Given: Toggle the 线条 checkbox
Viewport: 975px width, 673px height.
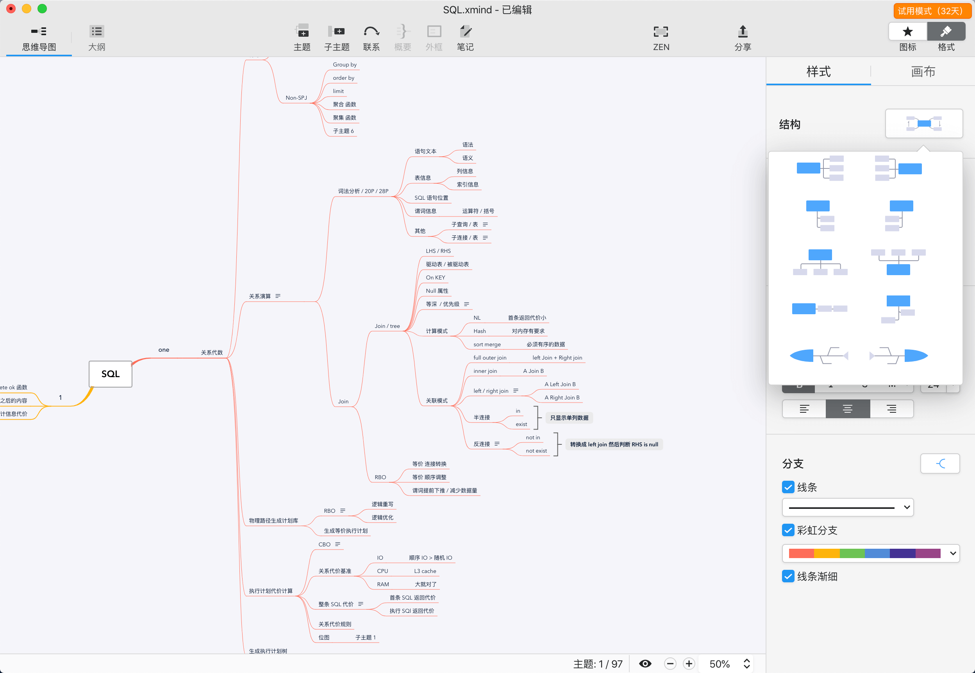Looking at the screenshot, I should [788, 487].
